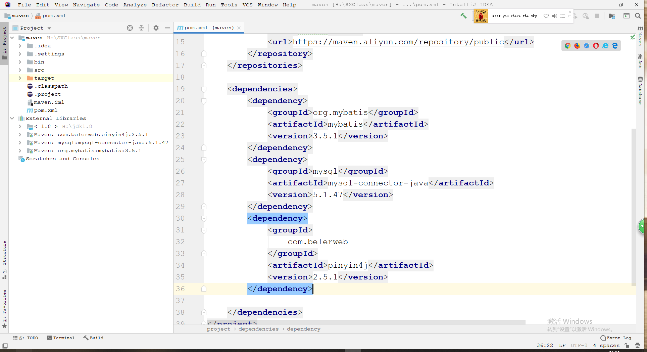Image resolution: width=647 pixels, height=352 pixels.
Task: Open pom.xml in Chrome browser
Action: [567, 46]
